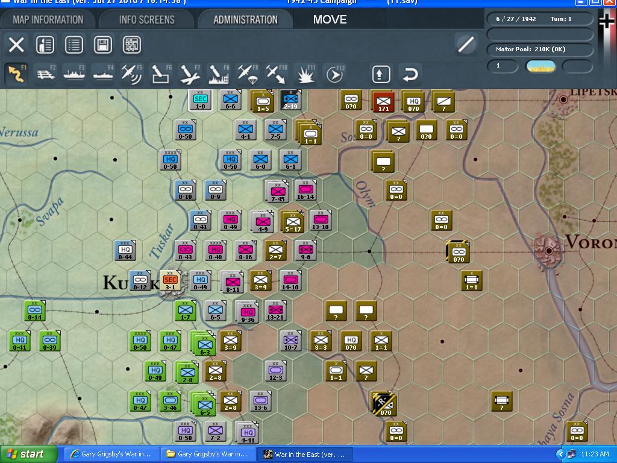Open the Windows start button
The width and height of the screenshot is (617, 463).
click(x=29, y=455)
